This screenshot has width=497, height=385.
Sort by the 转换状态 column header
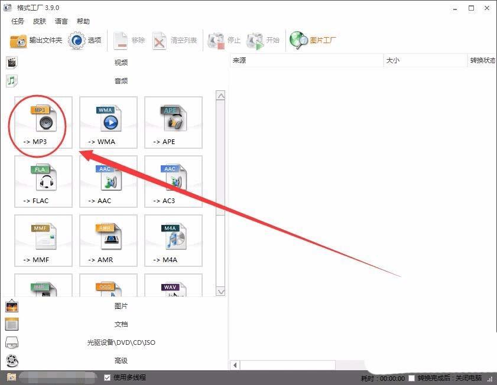click(x=482, y=60)
